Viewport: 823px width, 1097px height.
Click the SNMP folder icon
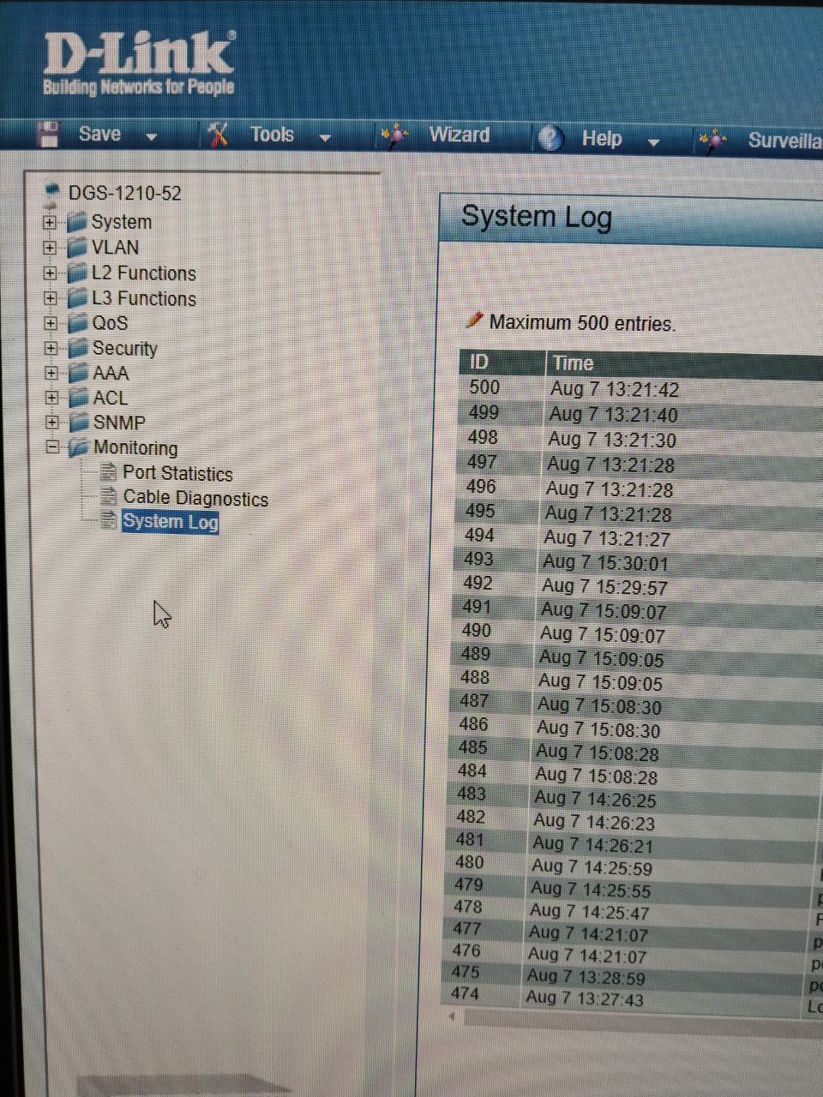[80, 423]
